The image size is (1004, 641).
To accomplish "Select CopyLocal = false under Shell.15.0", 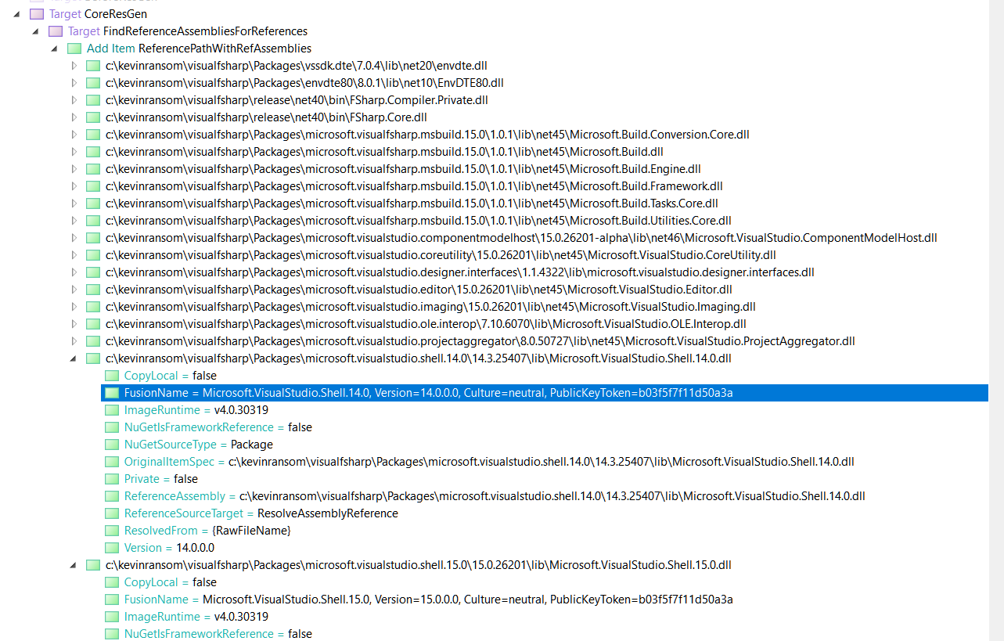I will tap(171, 582).
